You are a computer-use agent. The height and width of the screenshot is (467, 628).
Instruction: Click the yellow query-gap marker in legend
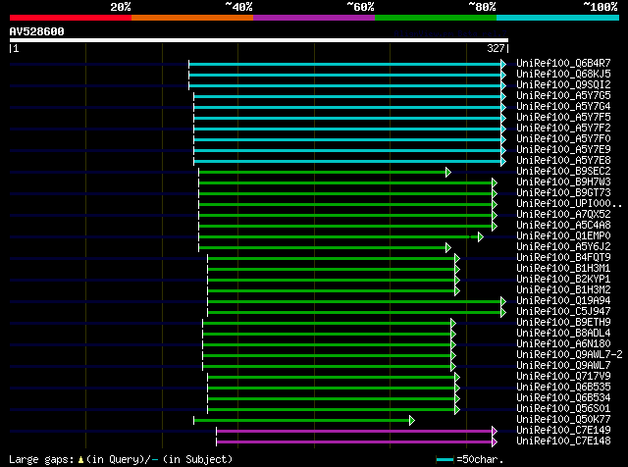[80, 460]
